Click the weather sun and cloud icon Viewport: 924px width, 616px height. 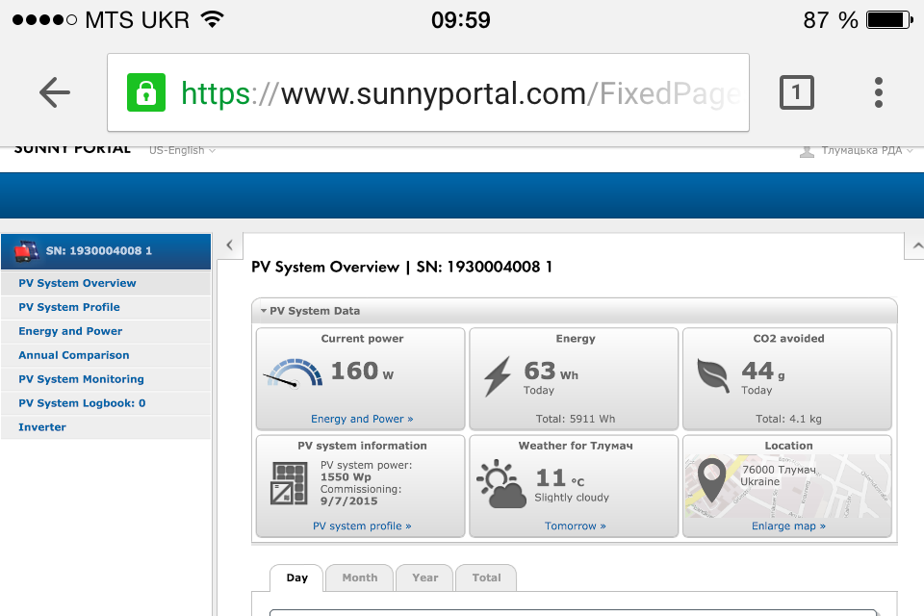pos(501,484)
